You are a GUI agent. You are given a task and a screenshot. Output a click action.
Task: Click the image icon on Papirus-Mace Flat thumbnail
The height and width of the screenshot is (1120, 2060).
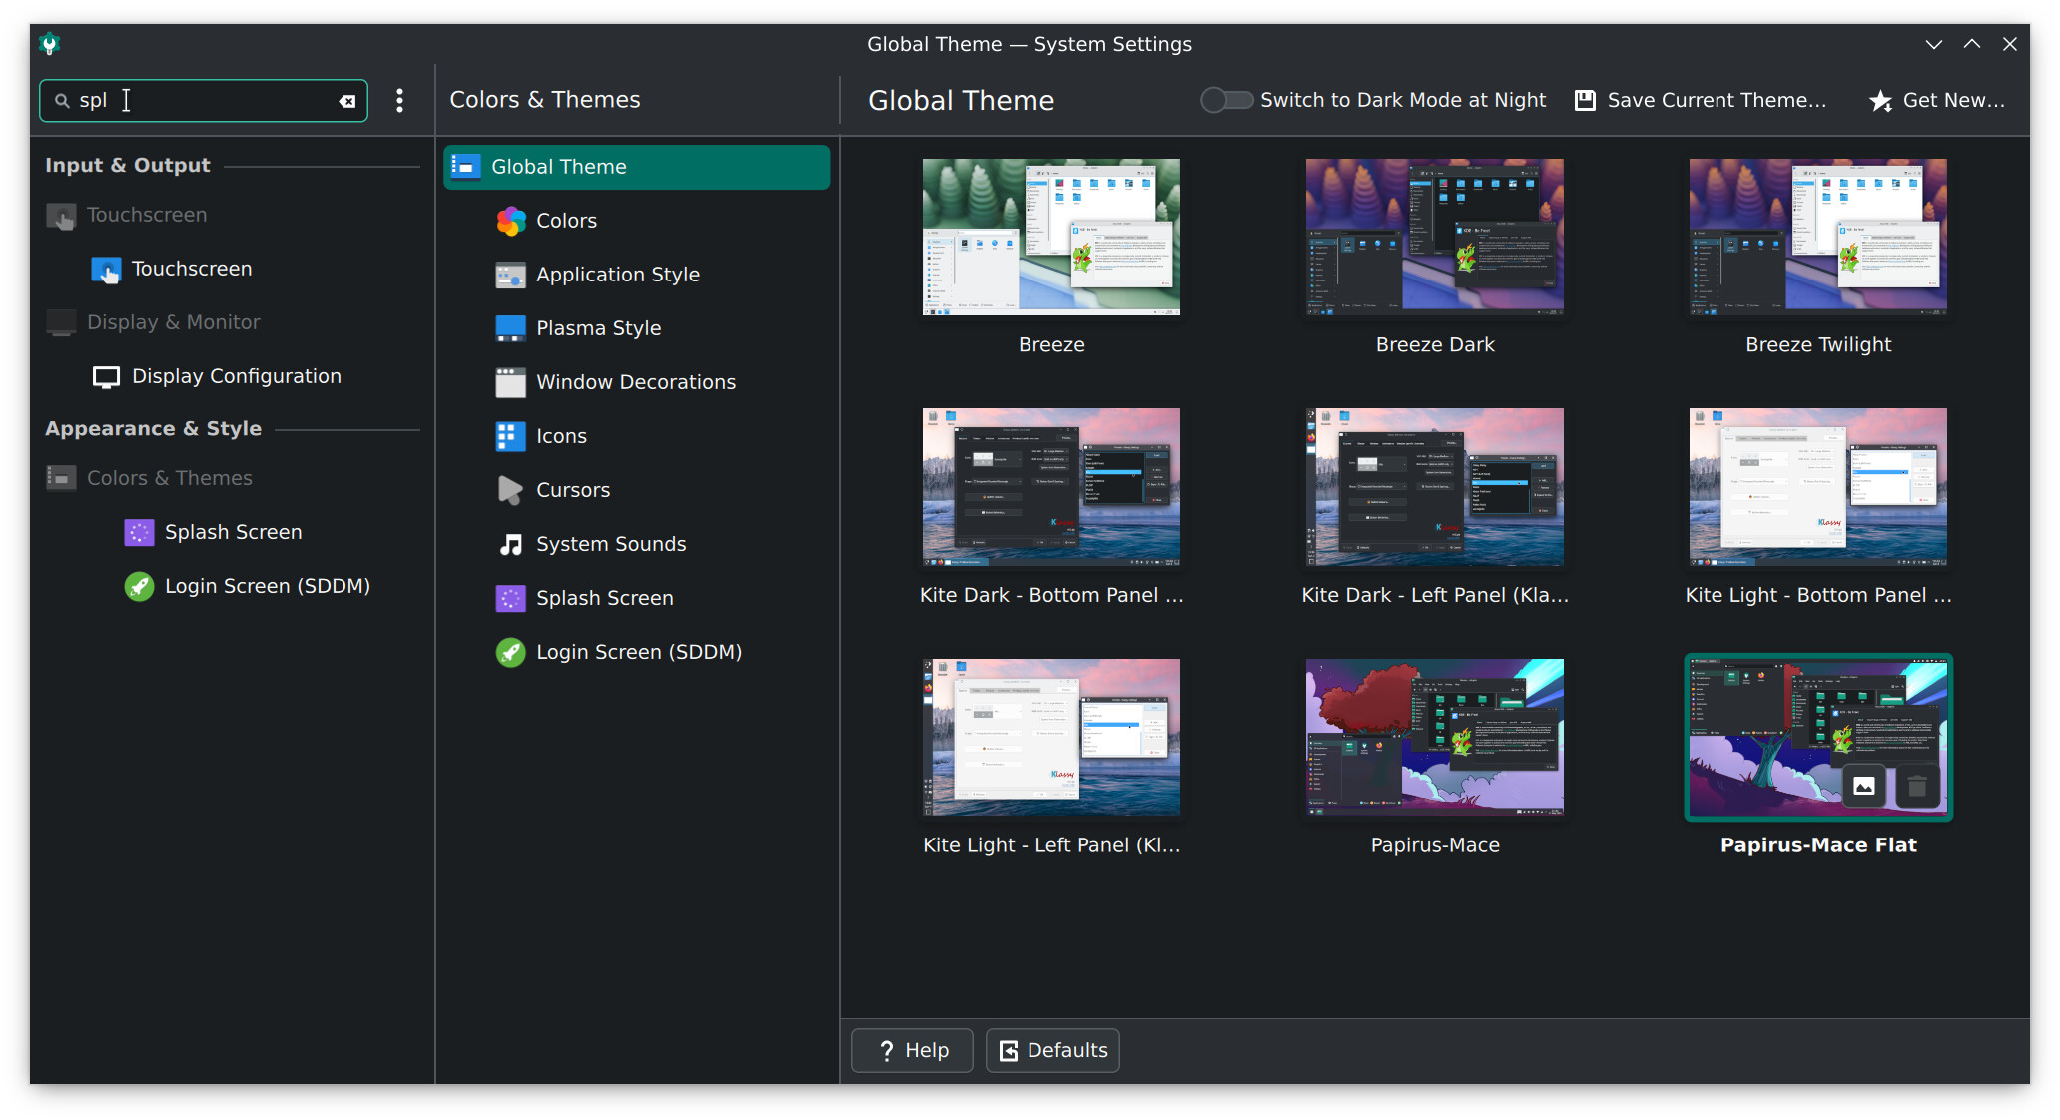coord(1863,787)
